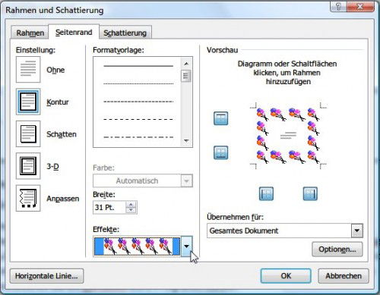Viewport: 380px width, 295px height.
Task: Pick the 3-D border setting icon
Action: click(28, 166)
